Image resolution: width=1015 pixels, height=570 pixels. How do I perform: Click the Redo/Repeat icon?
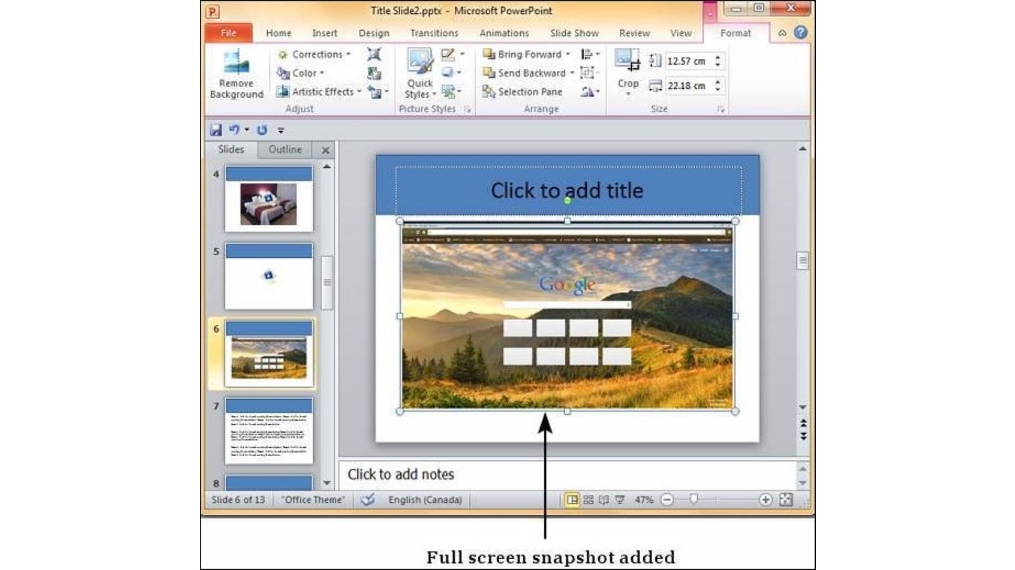coord(262,130)
